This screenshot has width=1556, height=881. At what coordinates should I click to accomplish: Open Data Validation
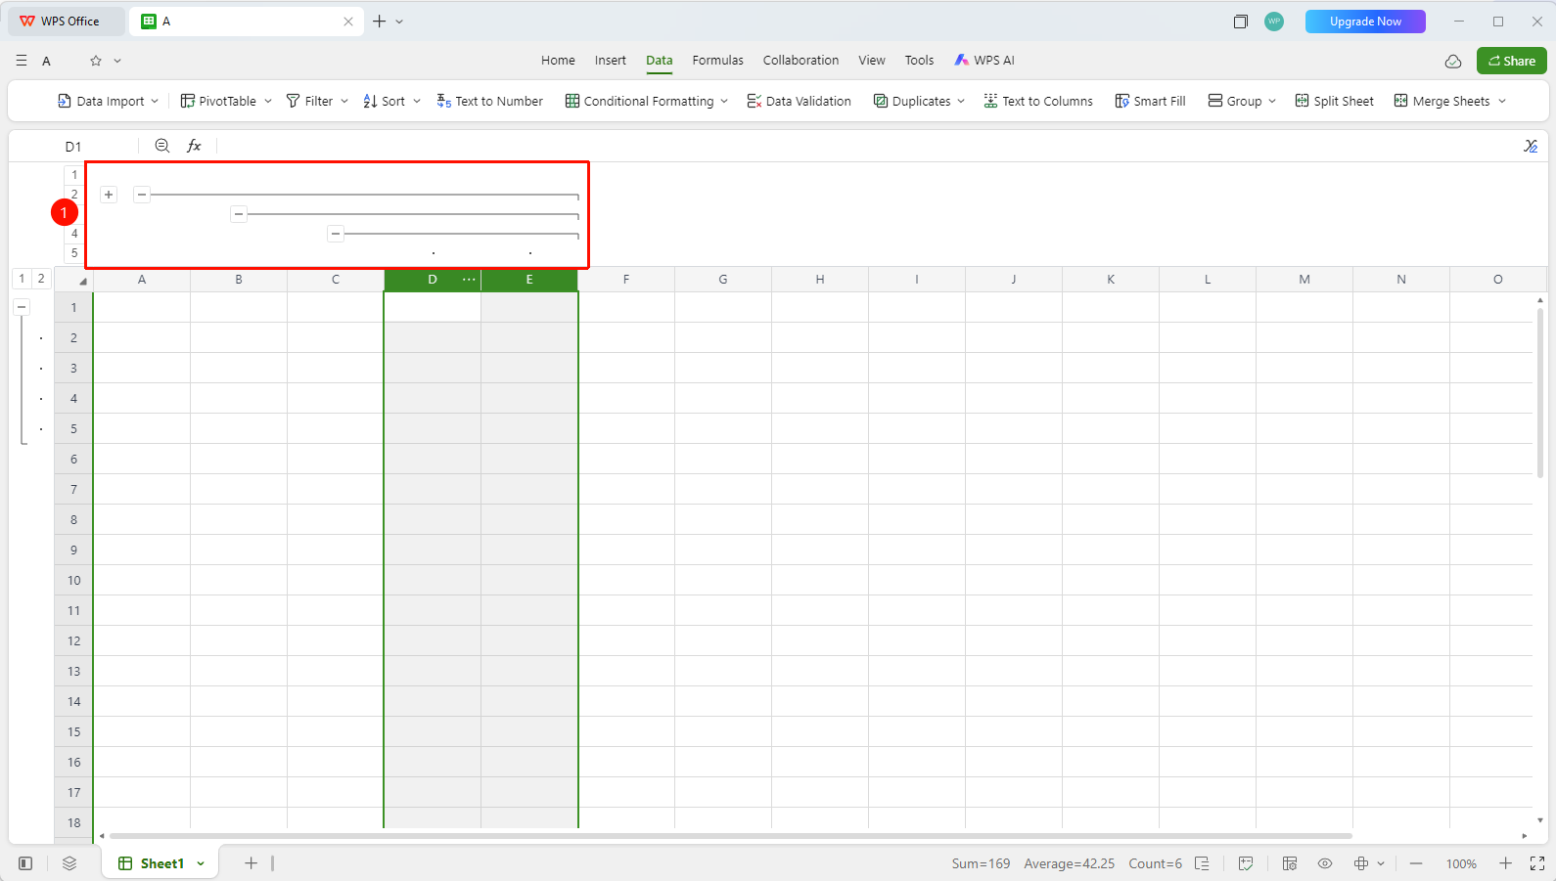(799, 101)
